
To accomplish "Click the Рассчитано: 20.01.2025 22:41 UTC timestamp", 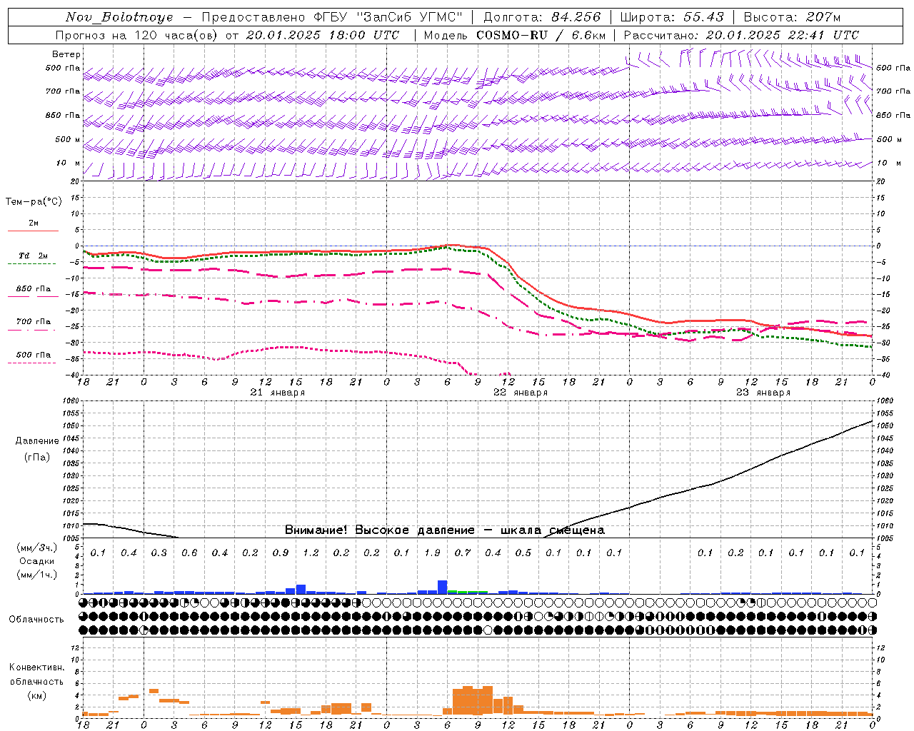I will click(741, 35).
